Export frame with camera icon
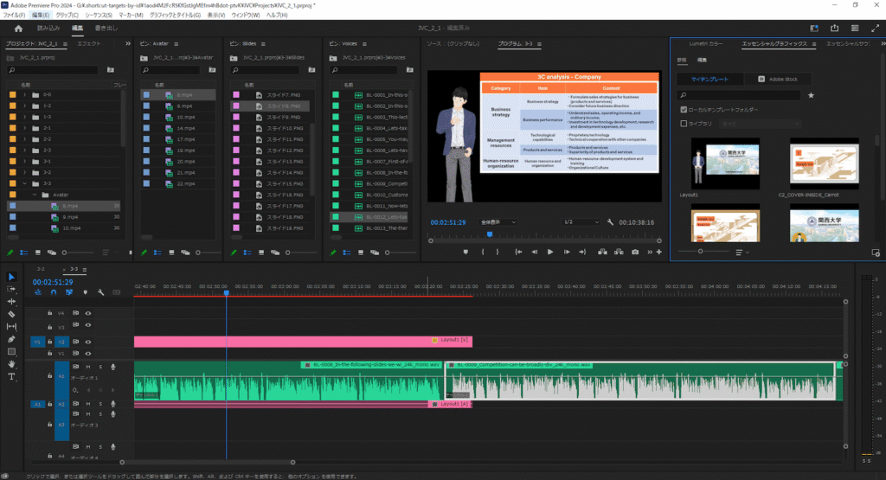This screenshot has width=886, height=480. 635,252
